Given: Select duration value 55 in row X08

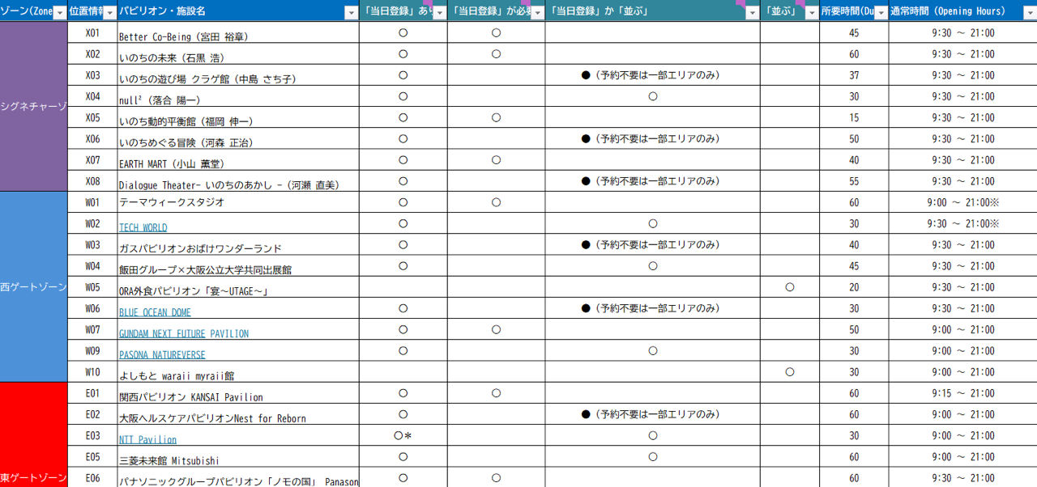Looking at the screenshot, I should (x=854, y=181).
